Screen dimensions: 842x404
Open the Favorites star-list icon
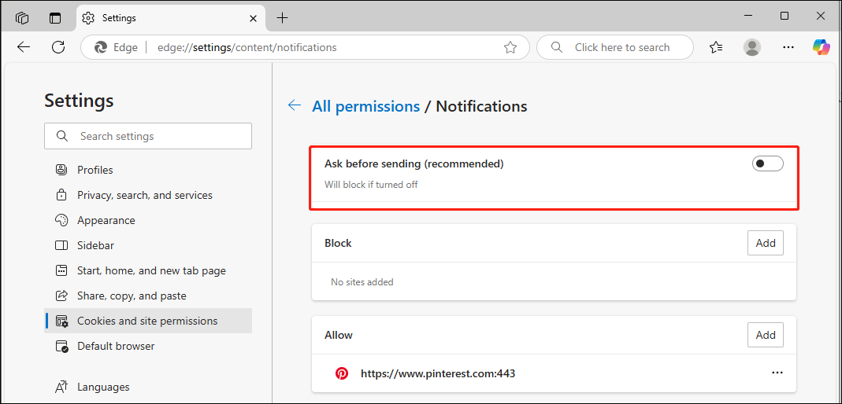tap(716, 47)
